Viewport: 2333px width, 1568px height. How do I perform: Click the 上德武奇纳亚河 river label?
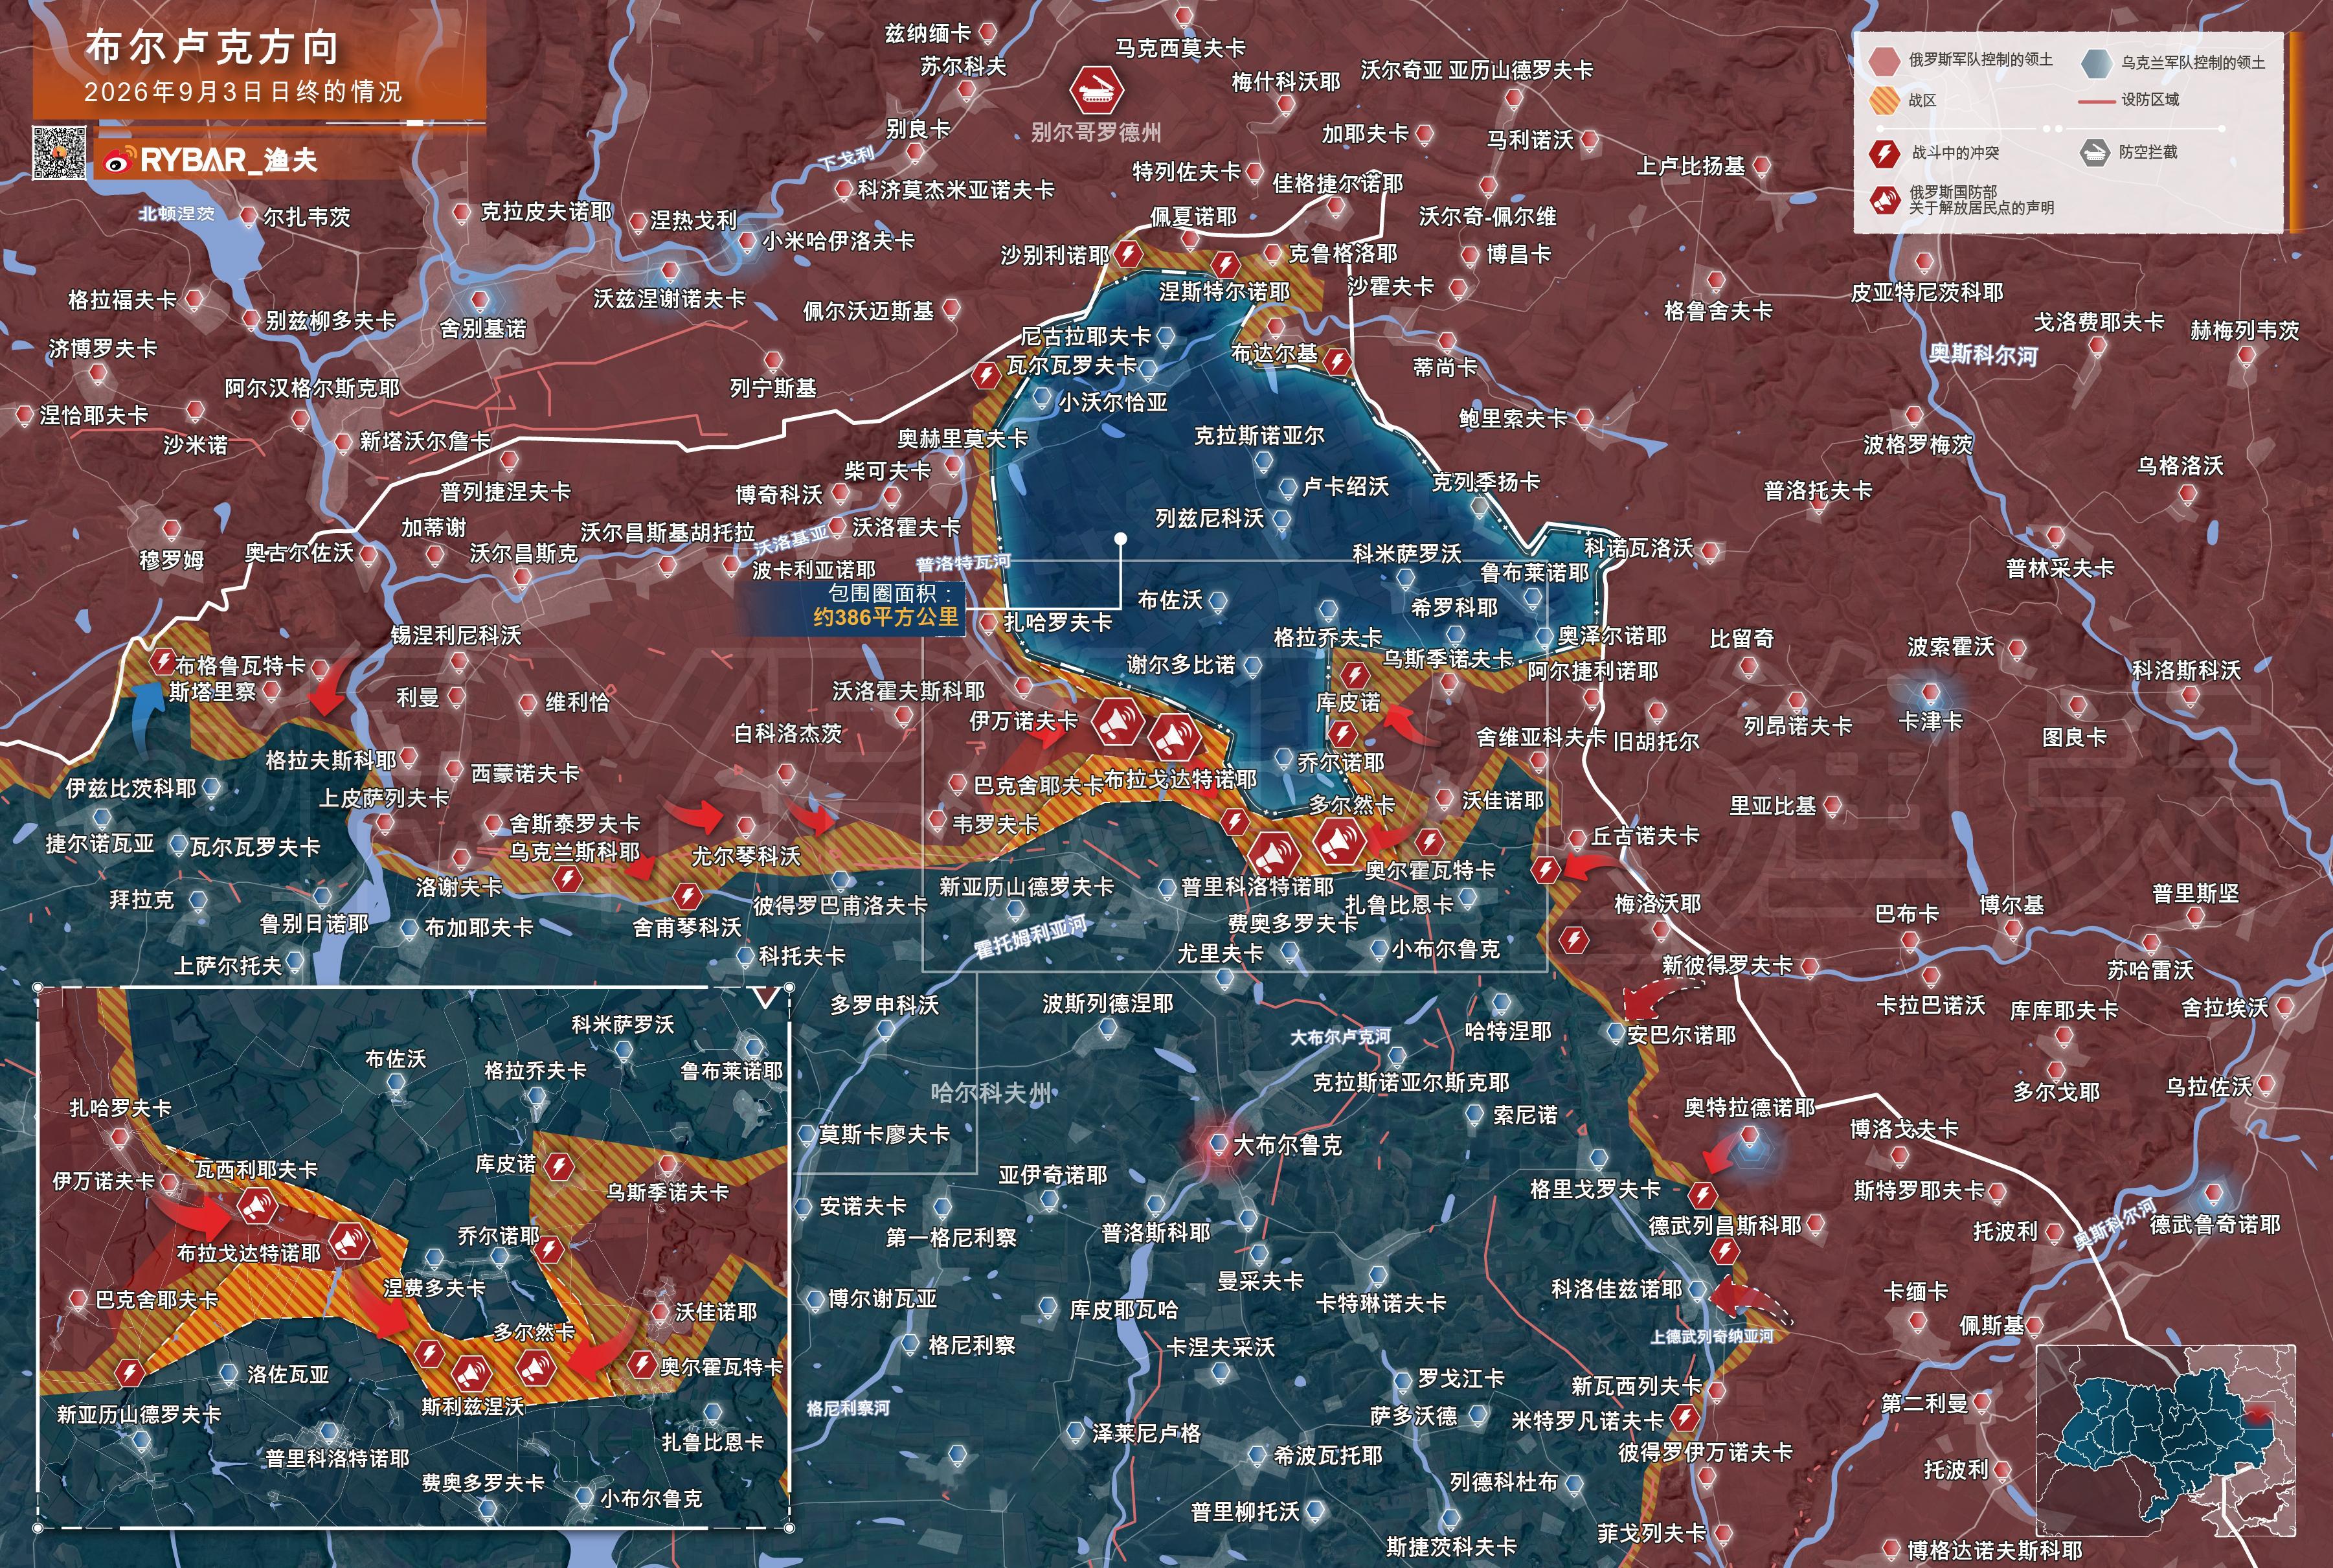point(1711,1336)
